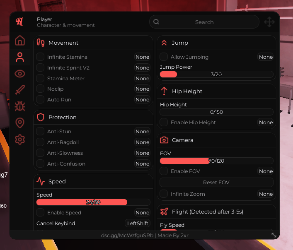Toggle Enable FOV checkbox
Image resolution: width=293 pixels, height=250 pixels.
(164, 171)
